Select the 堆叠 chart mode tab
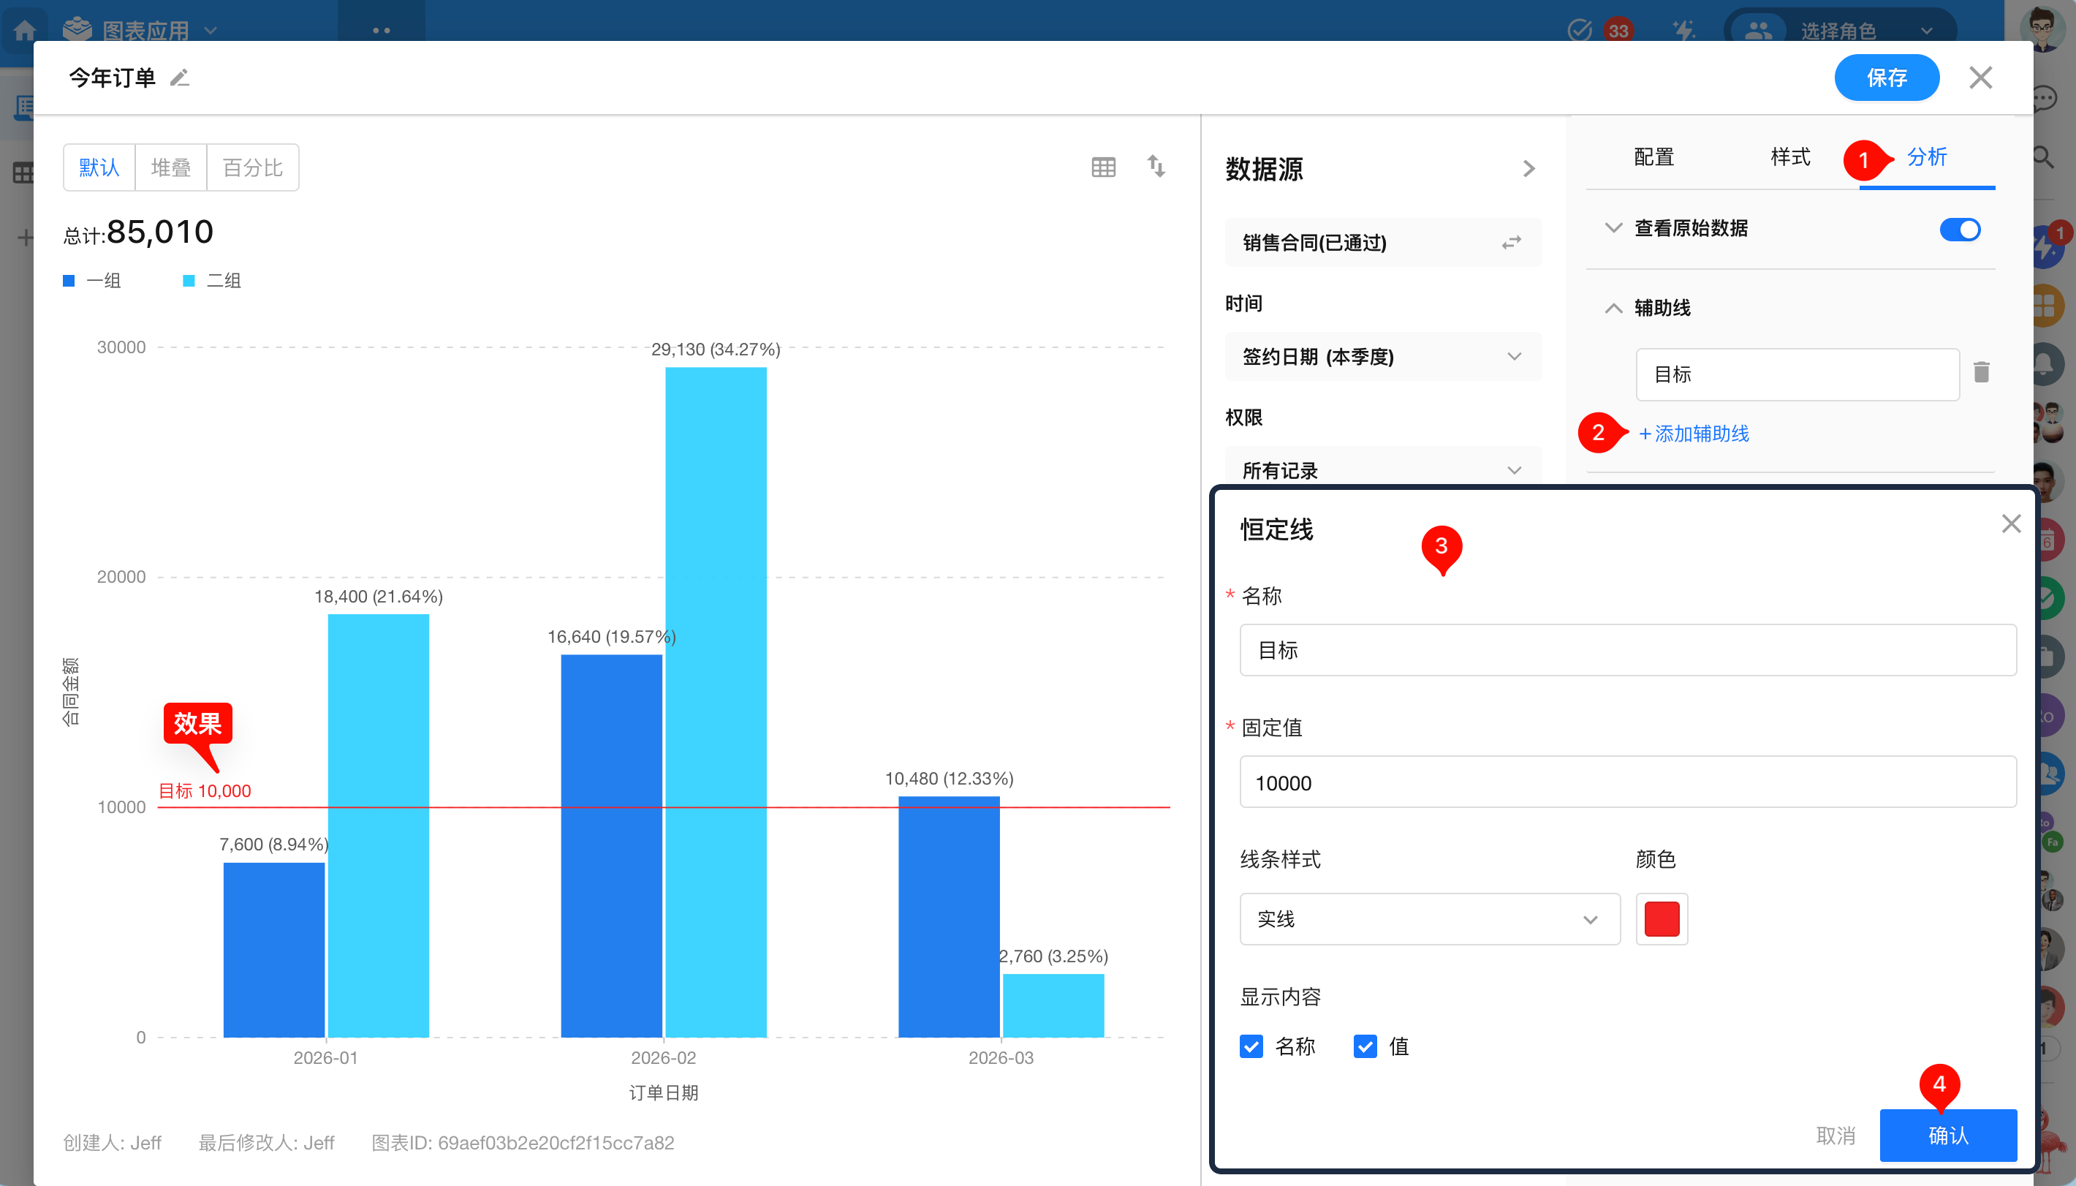The width and height of the screenshot is (2076, 1186). pos(171,167)
